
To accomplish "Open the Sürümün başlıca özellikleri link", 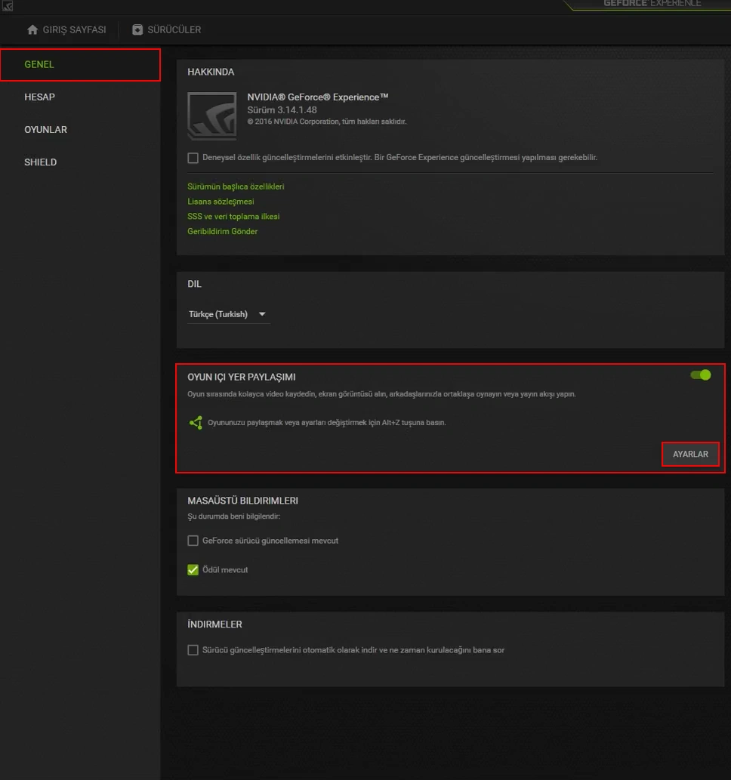I will pyautogui.click(x=236, y=187).
